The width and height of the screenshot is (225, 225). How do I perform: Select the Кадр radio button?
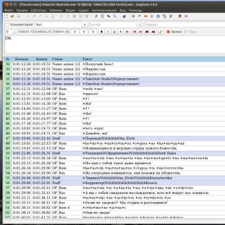186,32
